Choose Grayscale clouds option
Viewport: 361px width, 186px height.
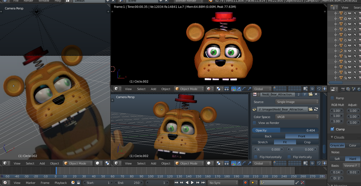[x=337, y=145]
